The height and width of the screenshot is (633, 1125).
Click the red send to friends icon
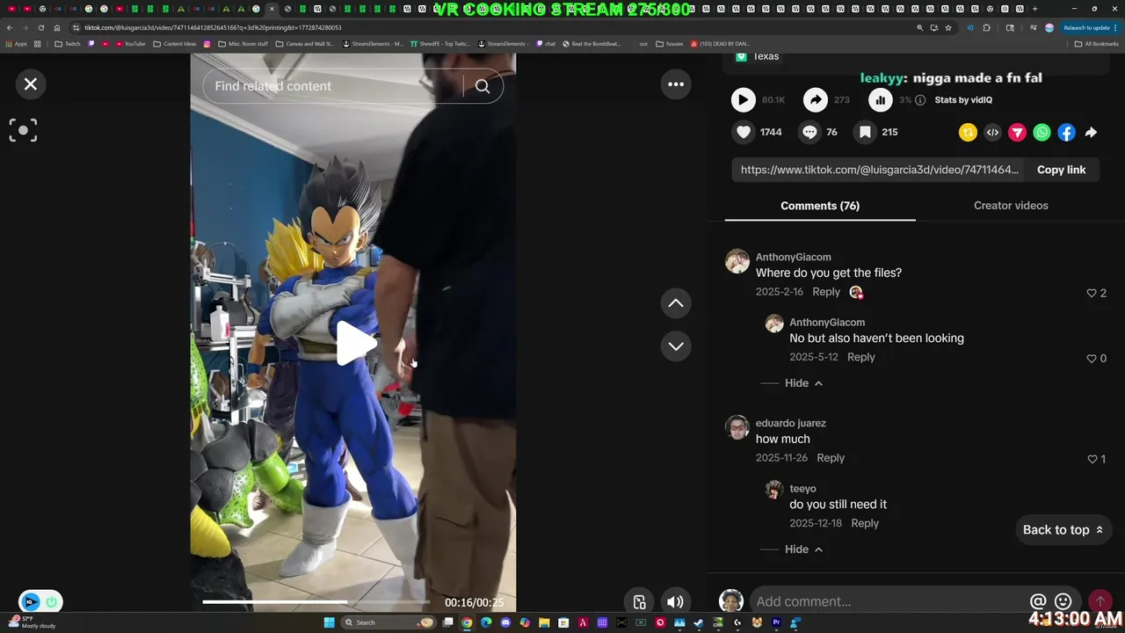pyautogui.click(x=1017, y=133)
